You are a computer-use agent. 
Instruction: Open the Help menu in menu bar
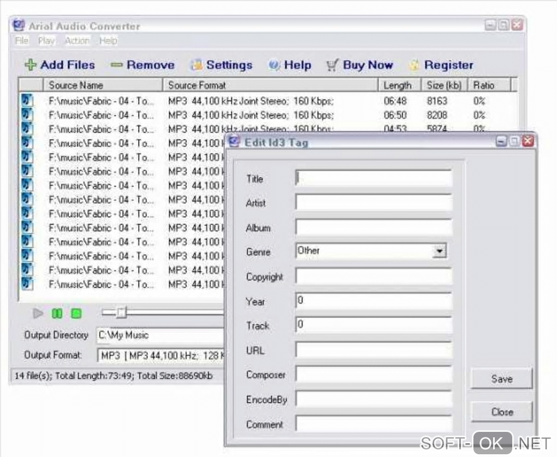coord(108,40)
